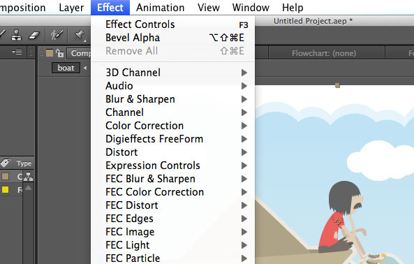Expand the 3D Channel submenu

tap(173, 73)
